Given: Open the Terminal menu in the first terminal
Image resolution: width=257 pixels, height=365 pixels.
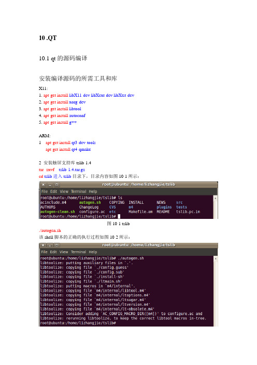Looking at the screenshot, I should click(x=79, y=191).
